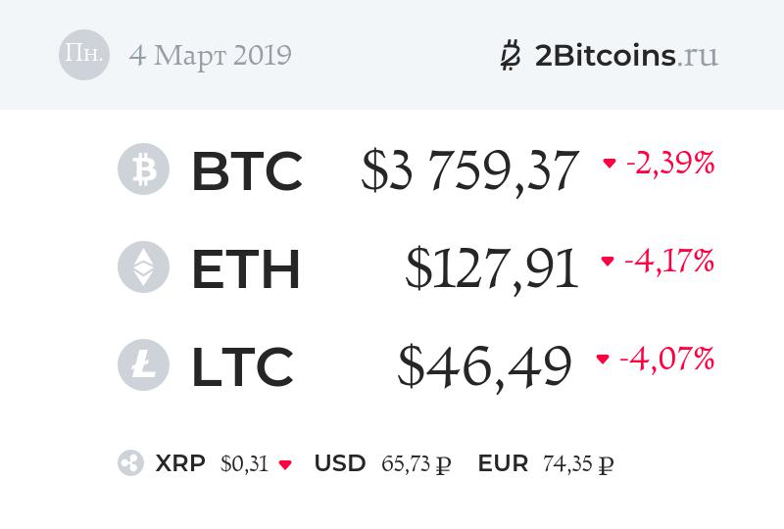The width and height of the screenshot is (784, 529).
Task: Click the Monday 'Пн.' day badge
Action: click(x=83, y=55)
